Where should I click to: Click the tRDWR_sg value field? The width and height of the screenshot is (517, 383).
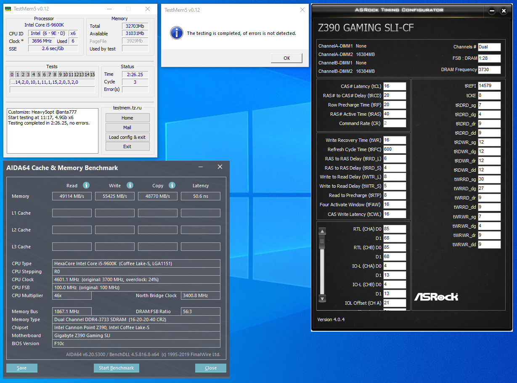(x=489, y=142)
